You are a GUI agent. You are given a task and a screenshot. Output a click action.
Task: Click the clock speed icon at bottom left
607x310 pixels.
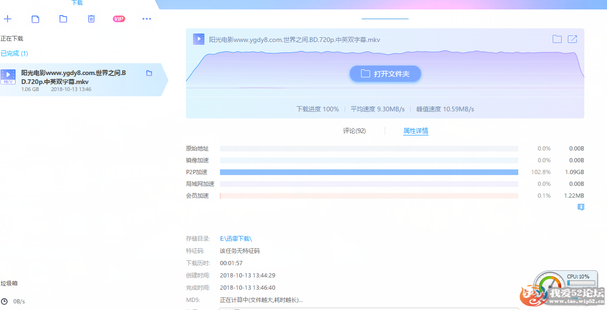coord(4,301)
